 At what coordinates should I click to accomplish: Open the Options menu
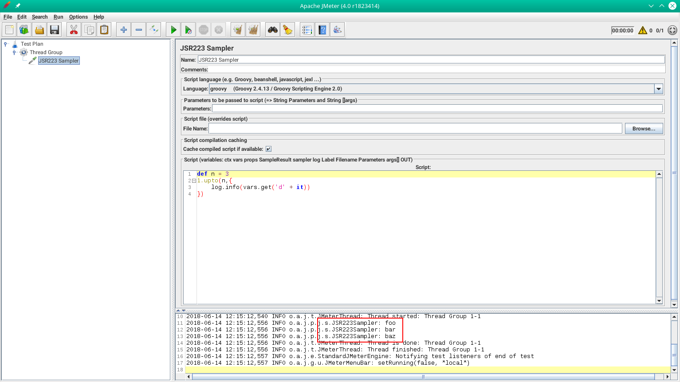tap(78, 17)
